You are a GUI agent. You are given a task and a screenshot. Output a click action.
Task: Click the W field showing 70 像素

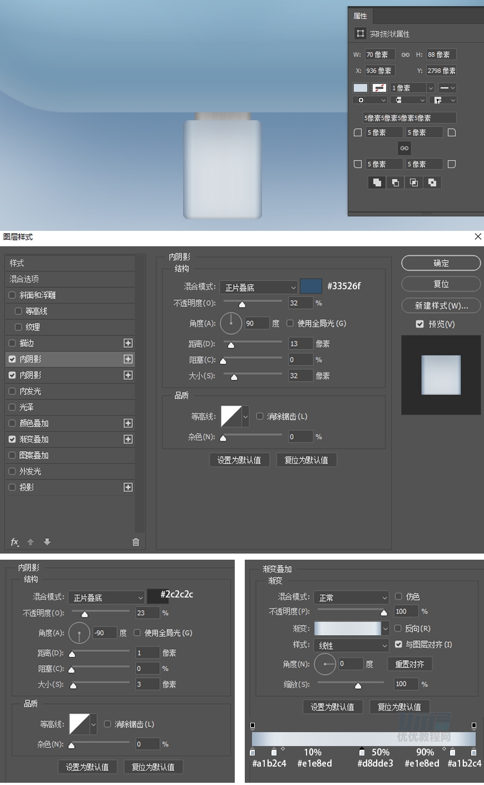click(x=380, y=55)
